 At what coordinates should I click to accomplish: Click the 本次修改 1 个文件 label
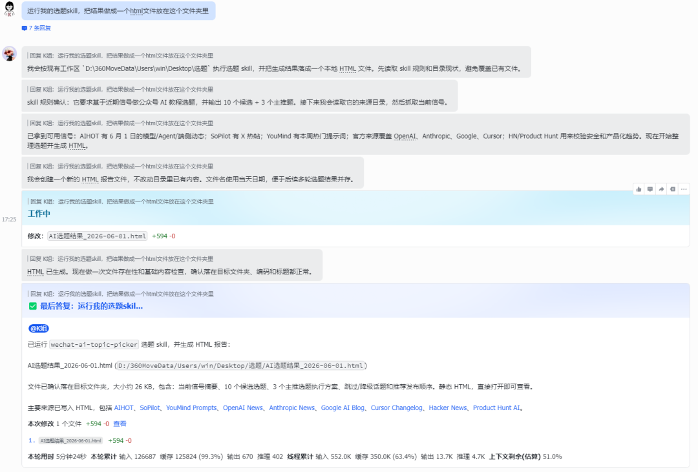click(54, 424)
